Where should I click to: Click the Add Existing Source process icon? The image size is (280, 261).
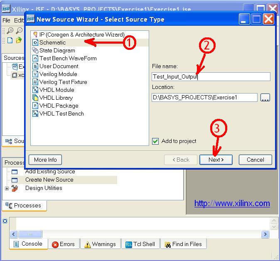[x=15, y=172]
